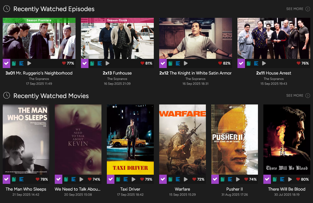Toggle watched checkmark for Mr. Ruggerio's Neighborhood
The width and height of the screenshot is (313, 203).
[6, 63]
